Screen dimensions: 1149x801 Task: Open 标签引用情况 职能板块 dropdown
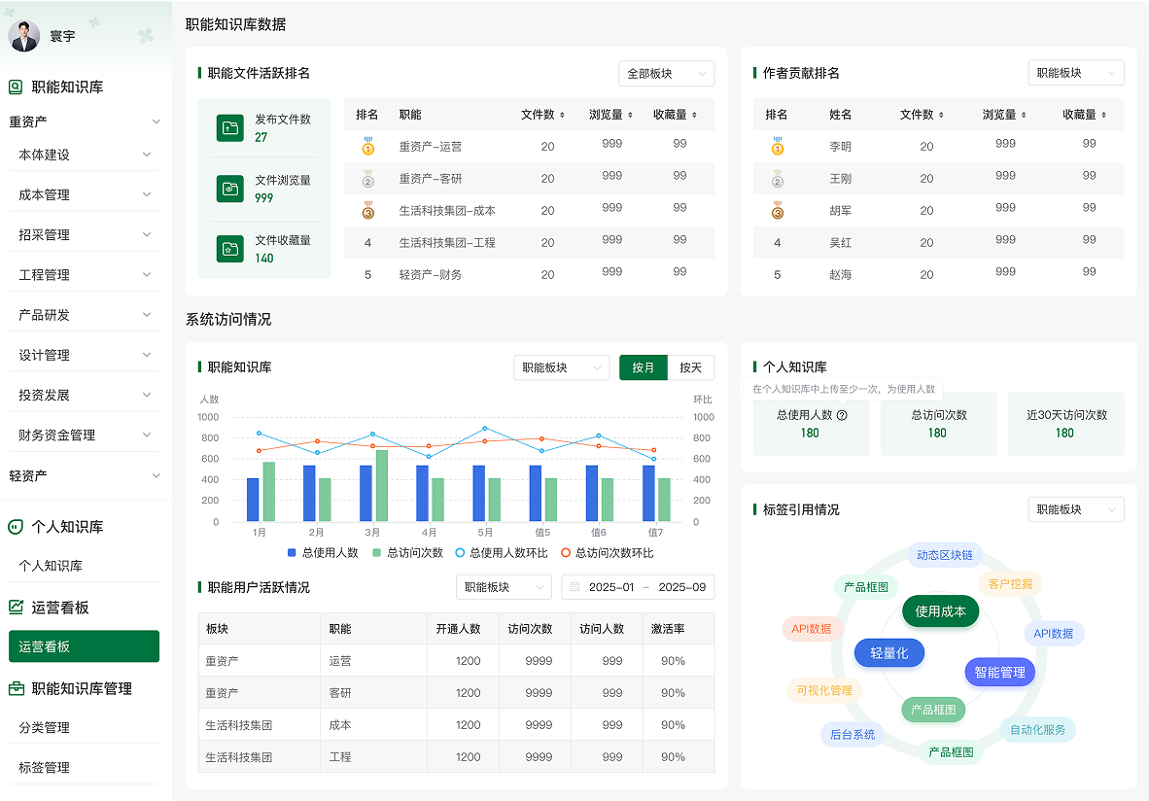[1076, 509]
